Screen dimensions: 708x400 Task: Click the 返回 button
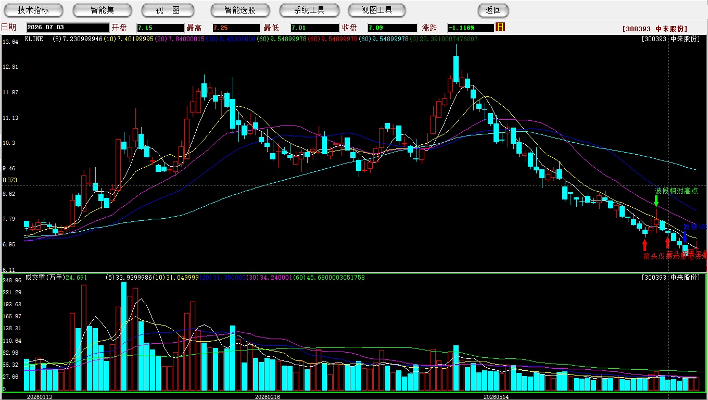pyautogui.click(x=493, y=10)
